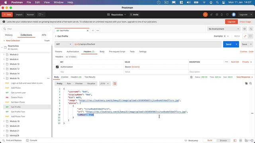Select the Pretty response view
This screenshot has height=143, width=255.
pos(59,83)
